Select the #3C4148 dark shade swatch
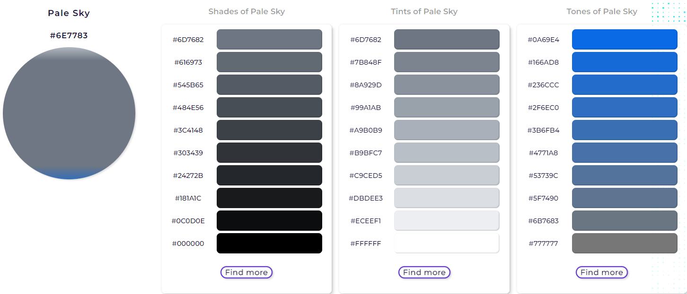687x294 pixels. tap(269, 130)
